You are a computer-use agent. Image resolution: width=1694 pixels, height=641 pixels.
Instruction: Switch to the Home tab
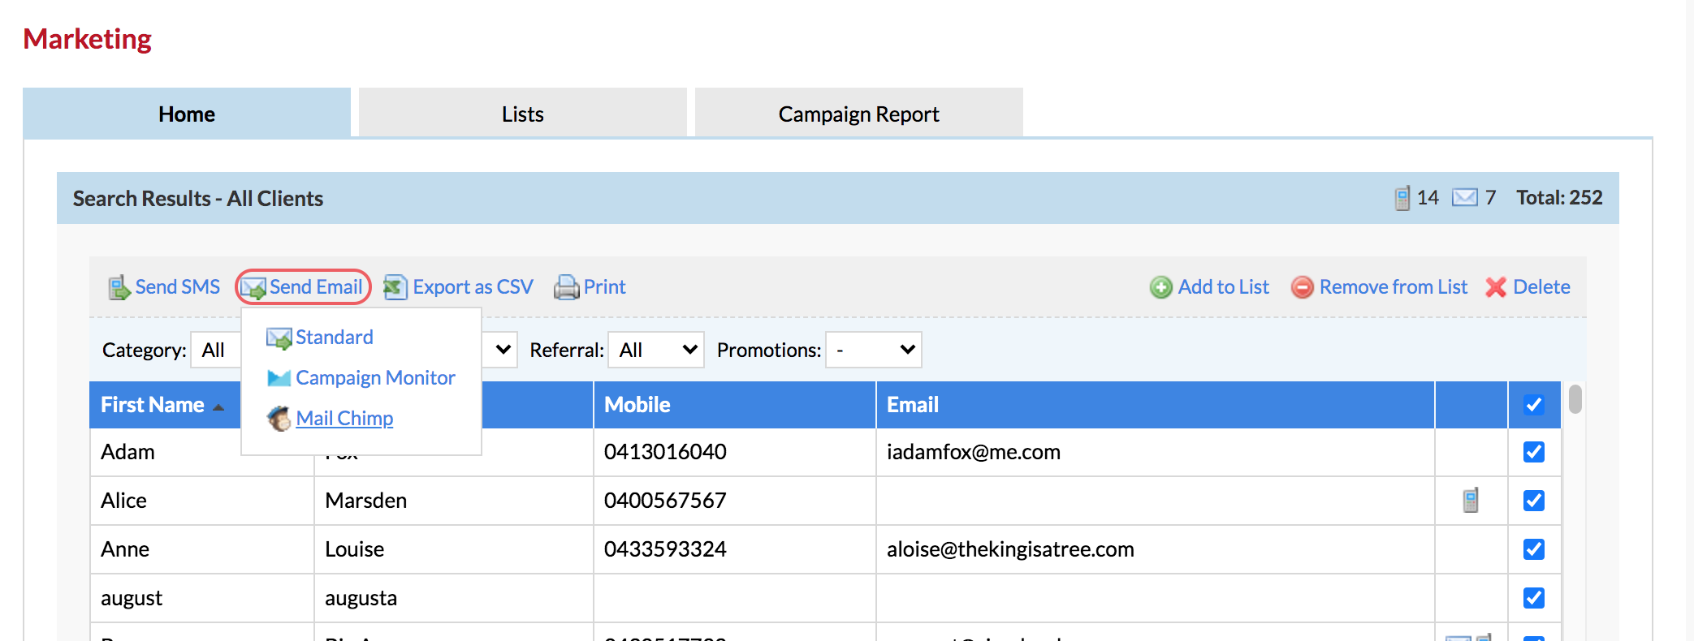coord(187,114)
